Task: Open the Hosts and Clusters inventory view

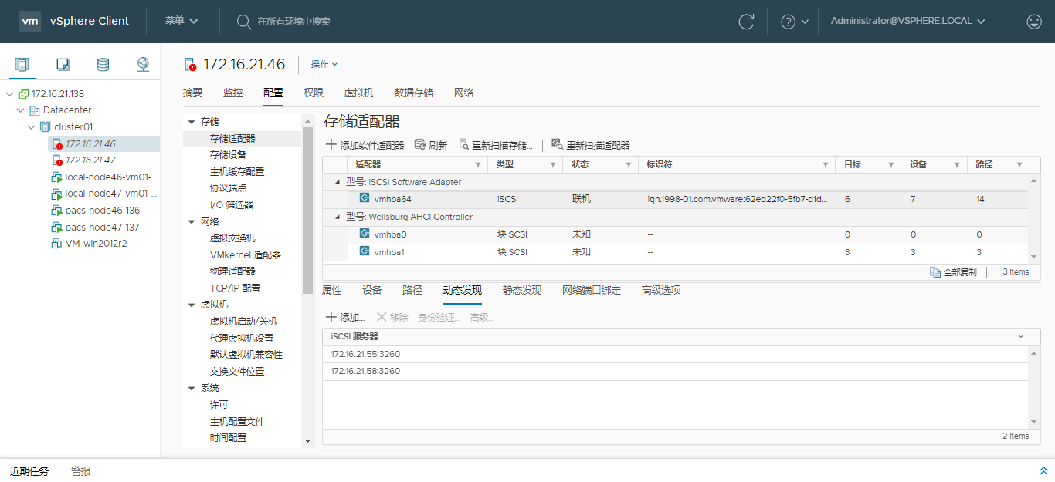Action: click(22, 65)
